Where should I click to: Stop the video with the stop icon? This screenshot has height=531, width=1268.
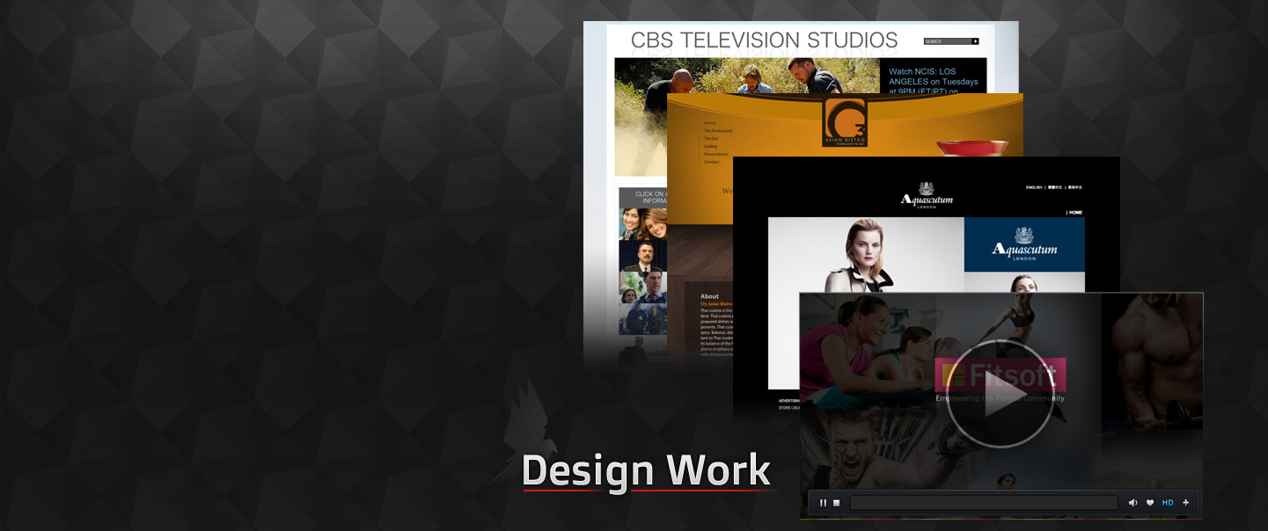click(837, 503)
